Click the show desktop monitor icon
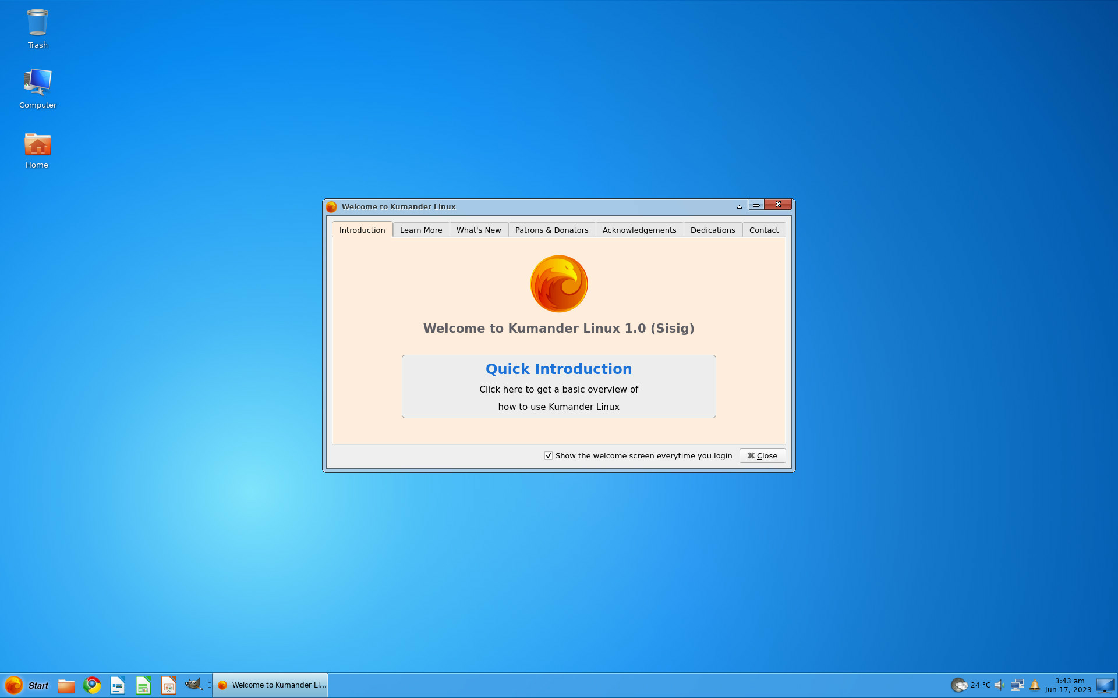1118x698 pixels. point(1105,685)
